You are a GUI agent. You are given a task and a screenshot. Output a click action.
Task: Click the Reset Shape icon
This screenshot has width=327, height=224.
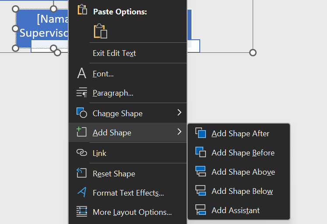[x=82, y=173]
